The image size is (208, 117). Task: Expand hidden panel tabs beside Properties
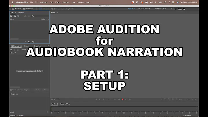(48, 46)
